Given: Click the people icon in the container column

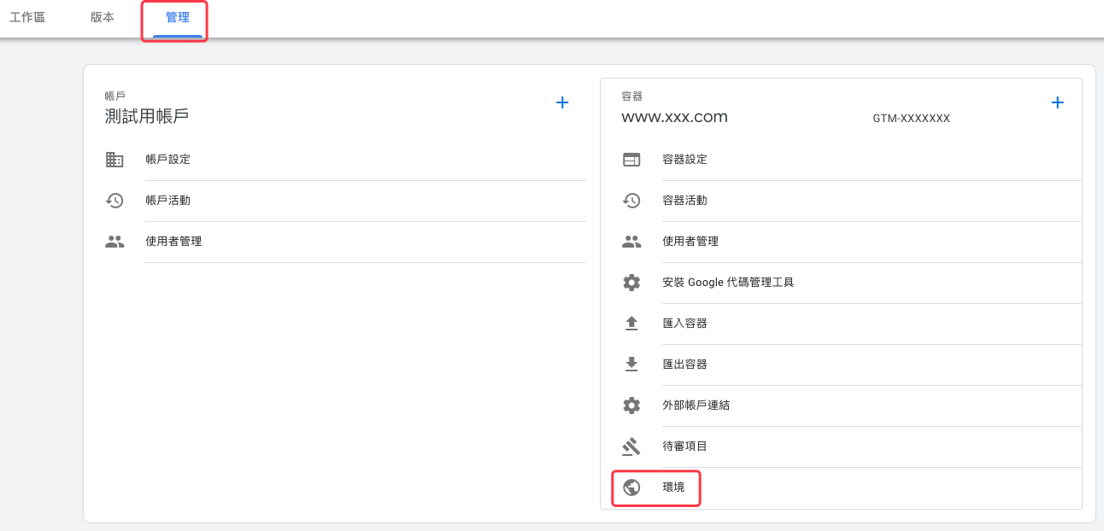Looking at the screenshot, I should click(631, 242).
